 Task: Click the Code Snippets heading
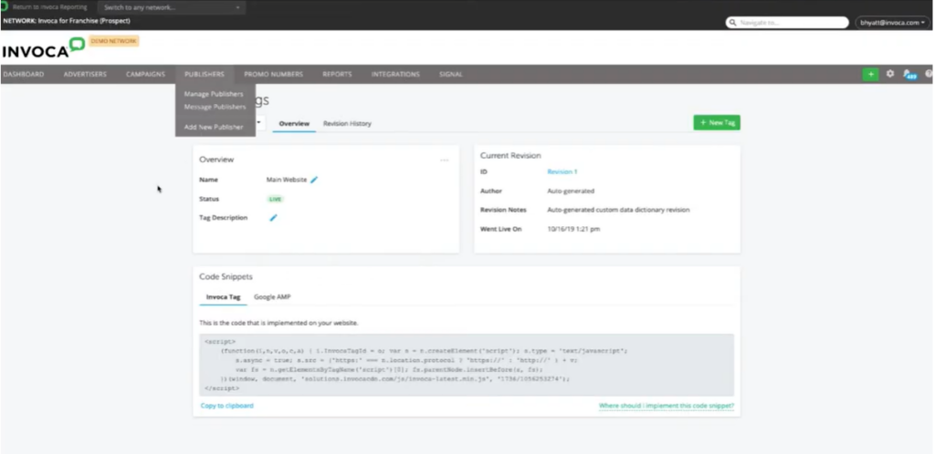226,276
